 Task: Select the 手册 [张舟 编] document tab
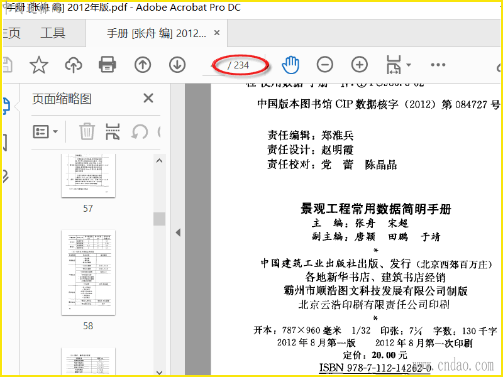(x=156, y=33)
